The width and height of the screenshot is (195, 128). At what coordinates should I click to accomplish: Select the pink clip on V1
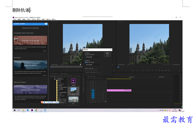coord(119,90)
